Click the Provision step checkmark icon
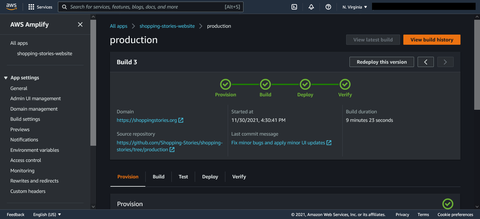This screenshot has width=480, height=219. tap(226, 84)
